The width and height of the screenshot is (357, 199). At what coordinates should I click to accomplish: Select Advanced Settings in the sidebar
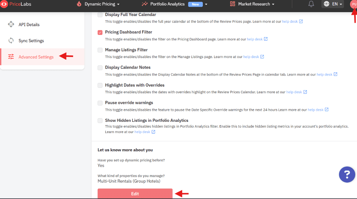(x=36, y=57)
